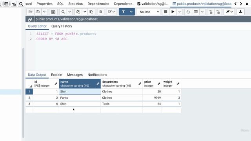Click the Download as CSV icon
Image resolution: width=251 pixels, height=141 pixels.
[x=240, y=12]
